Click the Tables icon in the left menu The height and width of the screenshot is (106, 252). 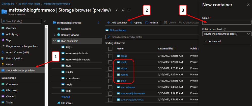pyautogui.click(x=3, y=102)
